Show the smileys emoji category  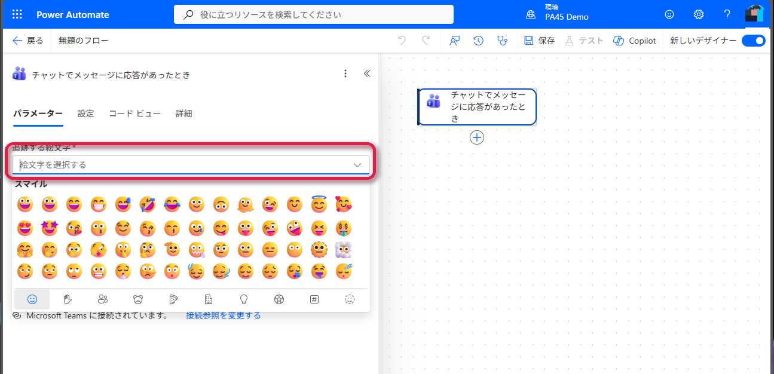[33, 299]
